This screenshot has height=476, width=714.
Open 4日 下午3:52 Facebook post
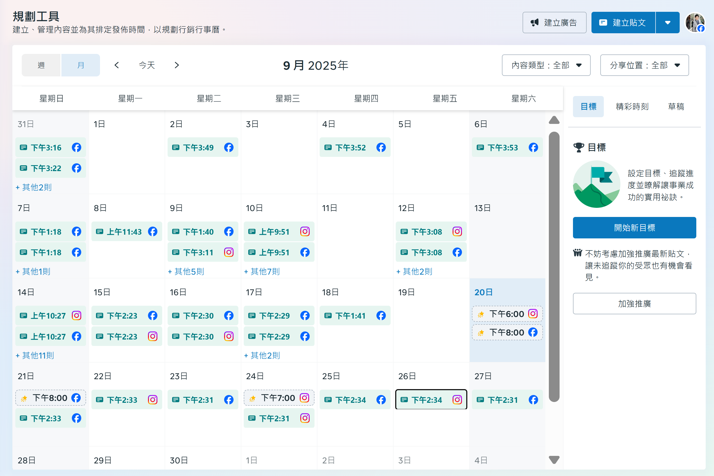click(355, 147)
